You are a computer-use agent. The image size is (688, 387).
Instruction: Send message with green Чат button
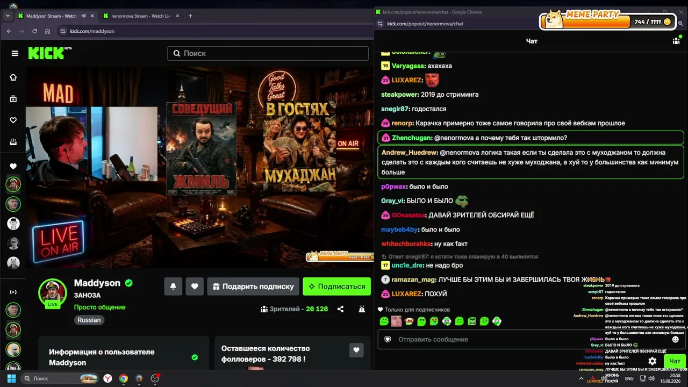point(675,361)
